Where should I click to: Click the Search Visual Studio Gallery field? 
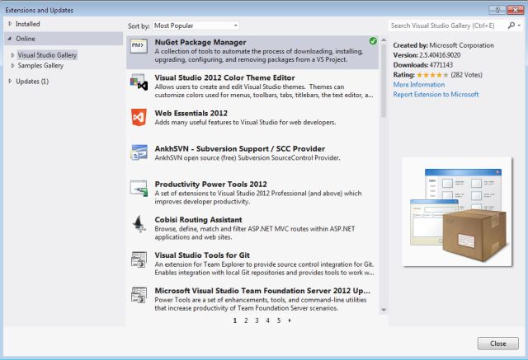tap(447, 26)
